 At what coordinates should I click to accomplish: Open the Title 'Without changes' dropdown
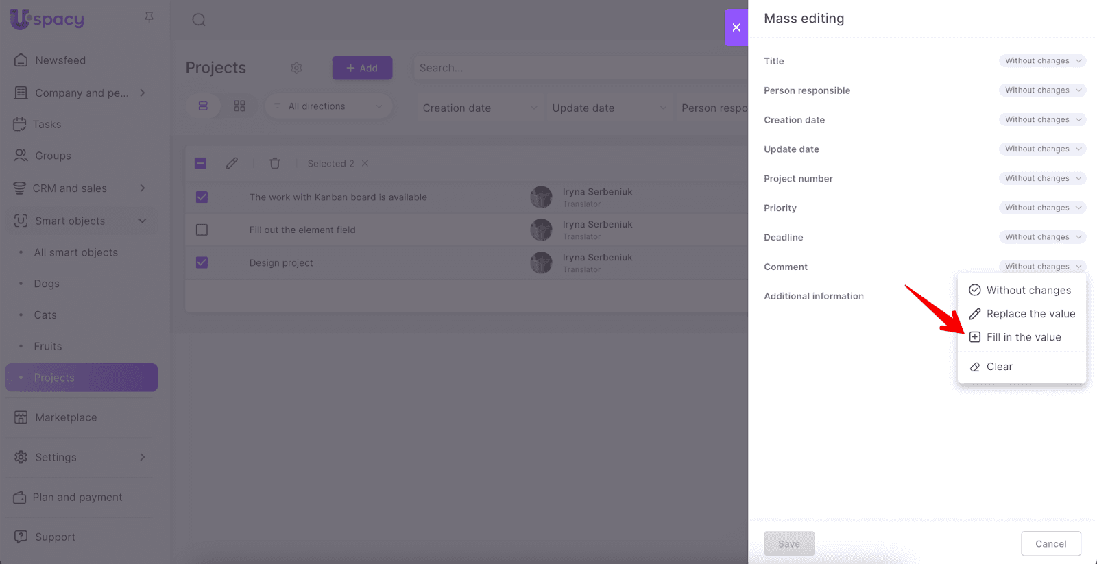coord(1042,61)
